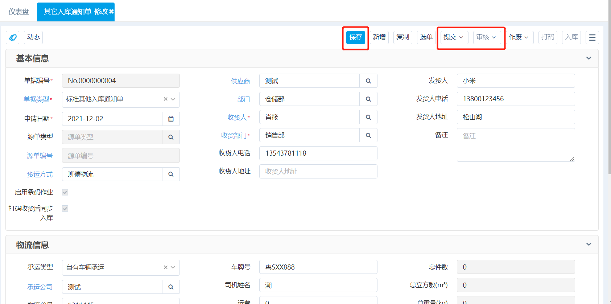Click the search icon for 收货部门
The height and width of the screenshot is (304, 611).
point(368,135)
